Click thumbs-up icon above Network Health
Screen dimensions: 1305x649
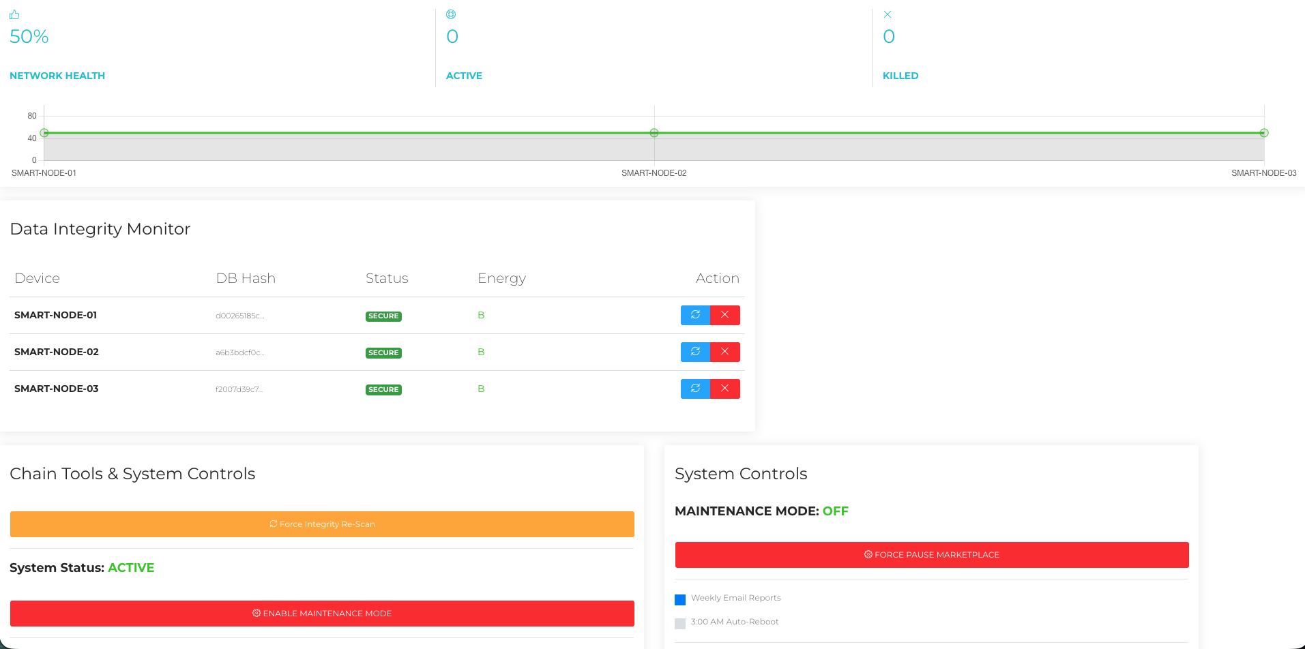coord(14,14)
